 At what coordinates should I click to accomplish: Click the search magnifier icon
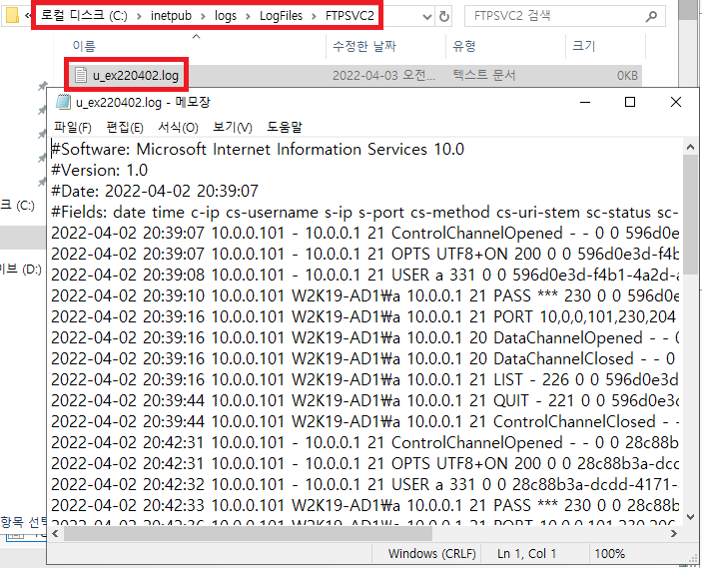click(x=651, y=17)
